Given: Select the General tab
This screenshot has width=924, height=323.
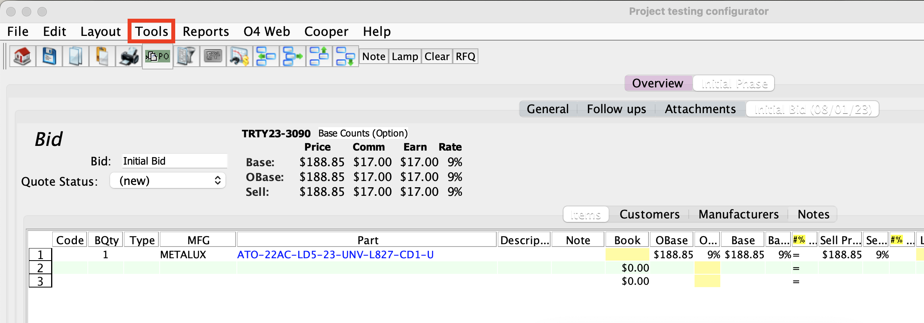Looking at the screenshot, I should [x=548, y=109].
